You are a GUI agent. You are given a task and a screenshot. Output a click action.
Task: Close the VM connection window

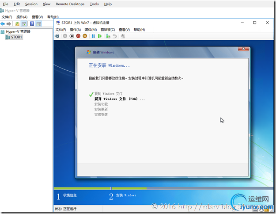click(267, 23)
